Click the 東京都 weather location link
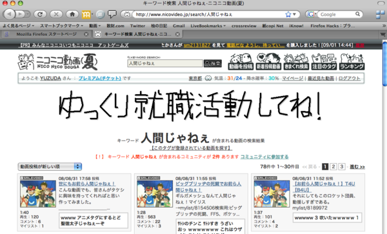Image resolution: width=387 pixels, height=234 pixels. pos(195,78)
